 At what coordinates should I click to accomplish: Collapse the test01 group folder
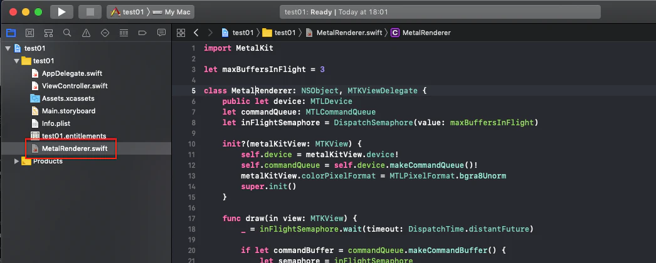point(16,61)
